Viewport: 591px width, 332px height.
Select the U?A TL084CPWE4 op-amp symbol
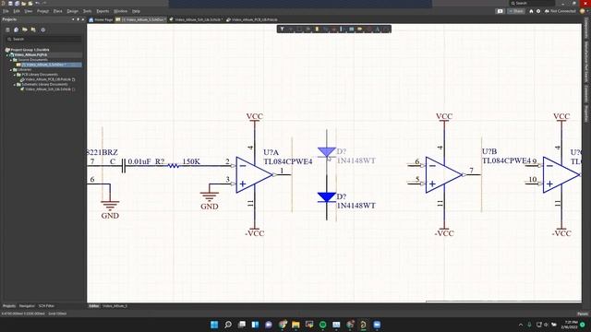click(254, 174)
